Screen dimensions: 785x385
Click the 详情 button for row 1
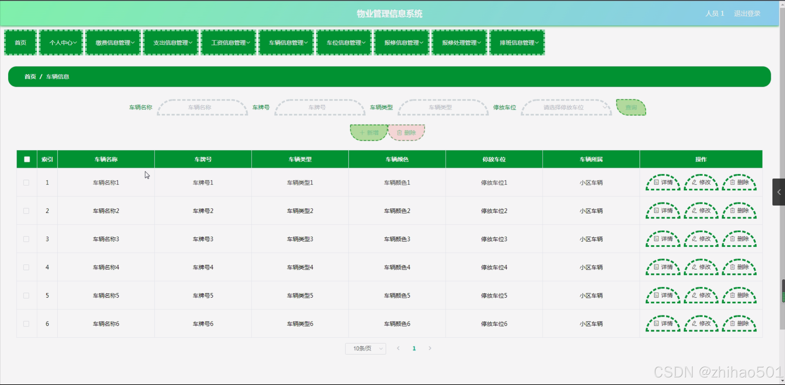pyautogui.click(x=663, y=183)
